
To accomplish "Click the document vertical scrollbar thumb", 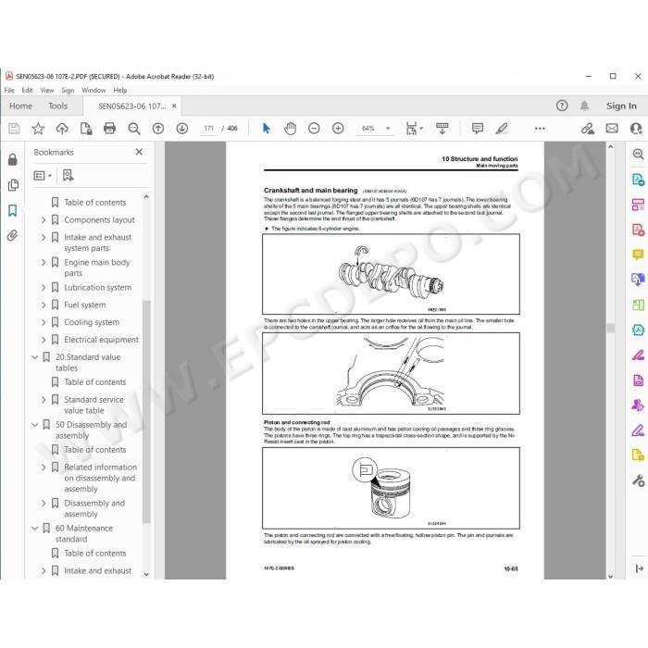I will coord(611,328).
